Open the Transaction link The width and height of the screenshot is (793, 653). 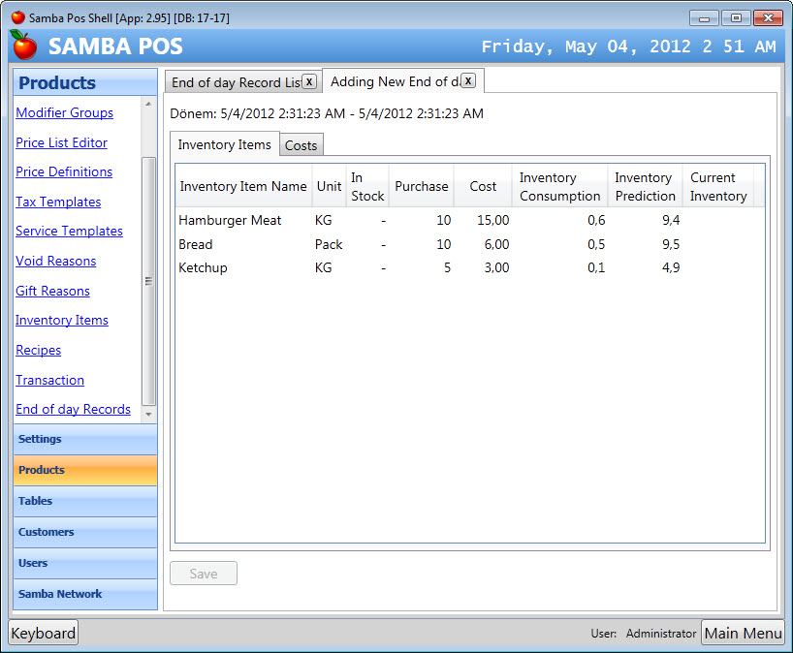(50, 380)
